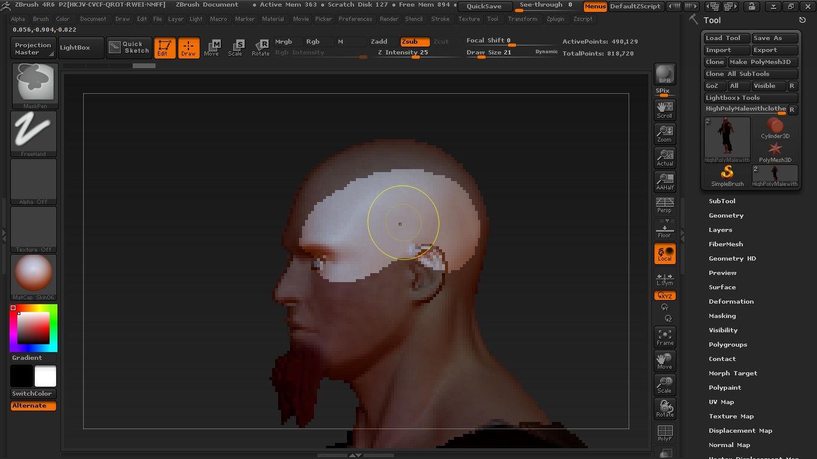Open the Preferences menu
This screenshot has height=459, width=817.
(x=355, y=19)
